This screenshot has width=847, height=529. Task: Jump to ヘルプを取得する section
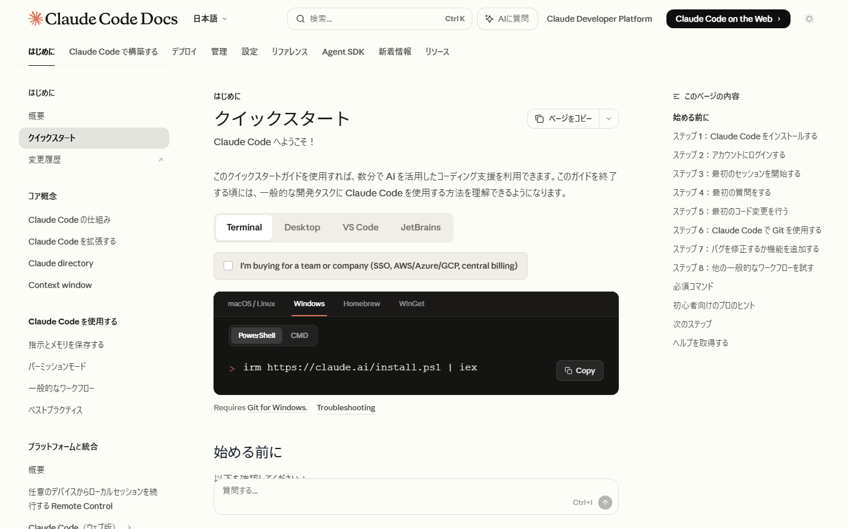coord(701,343)
